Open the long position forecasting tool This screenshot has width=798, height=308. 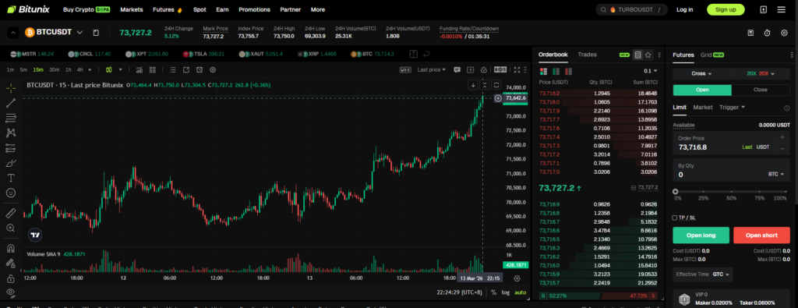(11, 148)
